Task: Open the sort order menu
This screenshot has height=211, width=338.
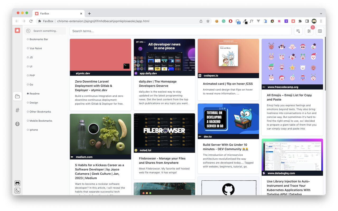Action: tap(298, 31)
